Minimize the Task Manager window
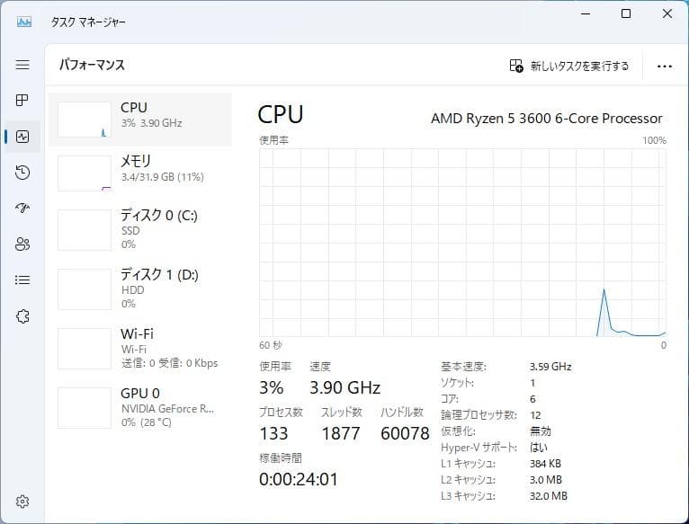Screen dimensions: 689x524 (586, 13)
